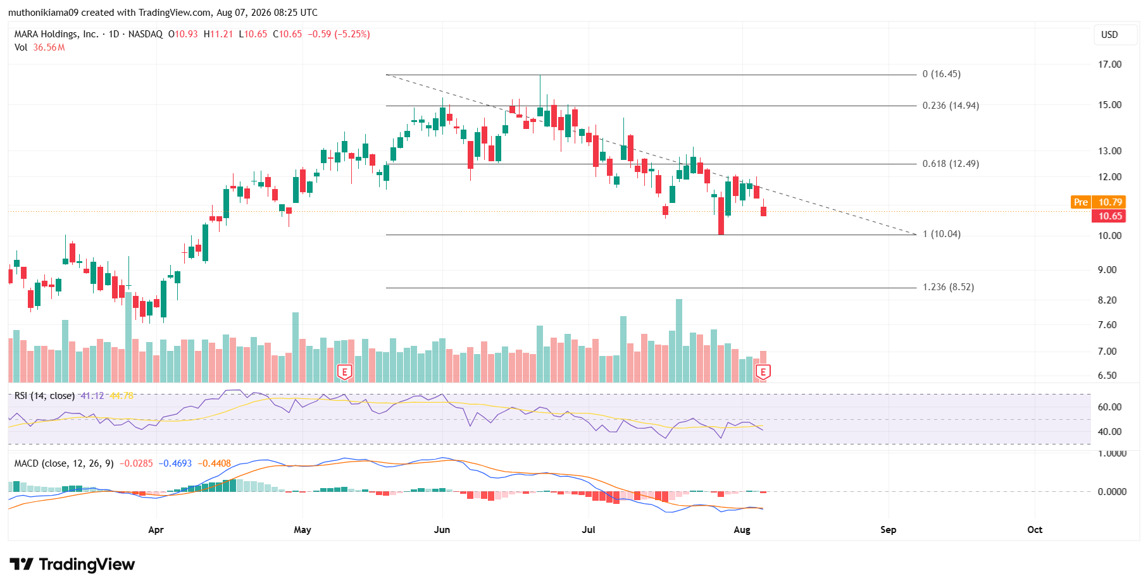Select the low value 'L10.65' in legend

[x=253, y=34]
